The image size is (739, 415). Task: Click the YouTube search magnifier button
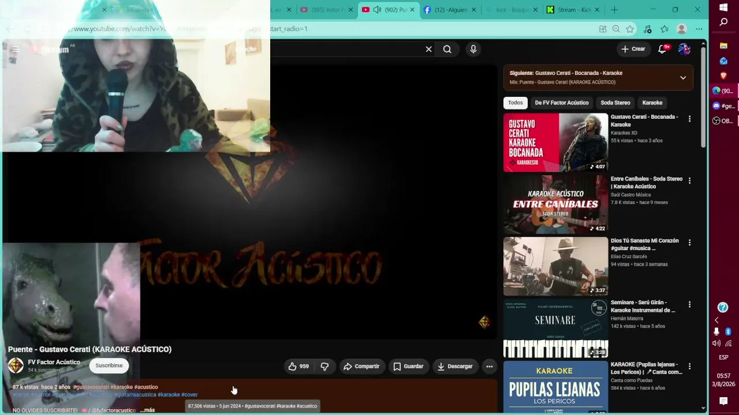tap(447, 50)
